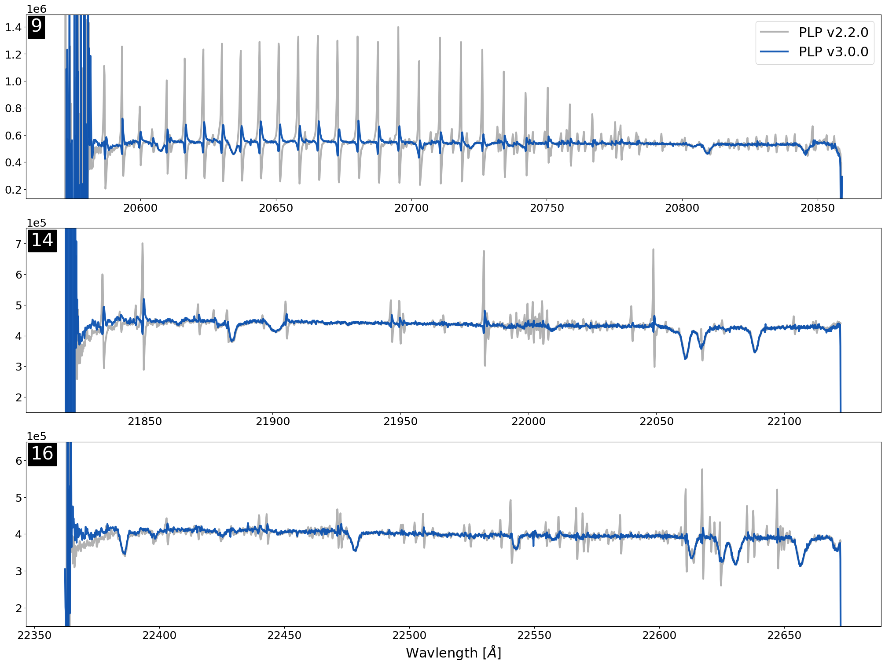Viewport: 885px width, 665px height.
Task: Click the 20600 x-axis tick label
Action: (x=140, y=208)
